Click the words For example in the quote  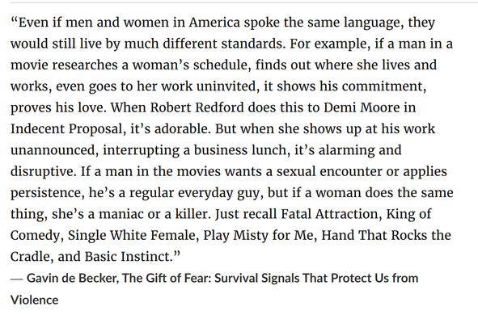point(328,44)
